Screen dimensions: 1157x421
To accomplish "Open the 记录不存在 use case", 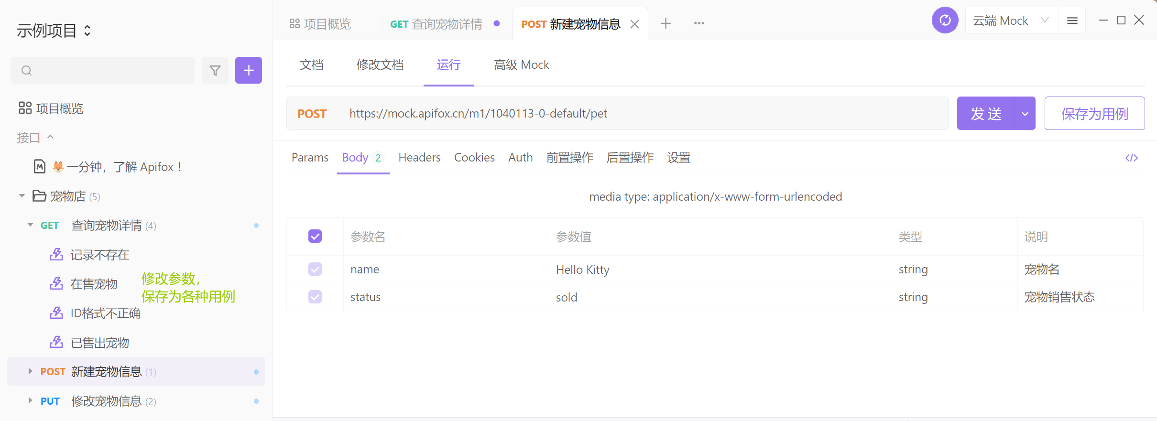I will tap(99, 255).
